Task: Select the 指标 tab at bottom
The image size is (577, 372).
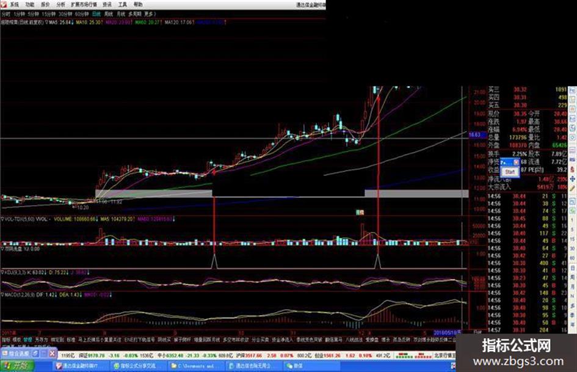Action: tap(6, 340)
